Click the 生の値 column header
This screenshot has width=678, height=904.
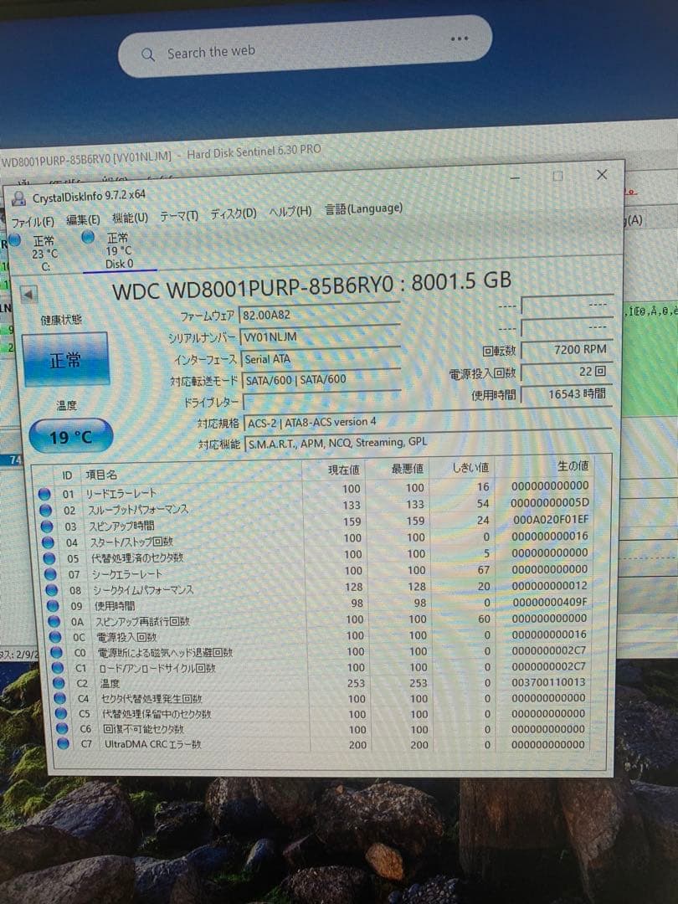coord(573,466)
